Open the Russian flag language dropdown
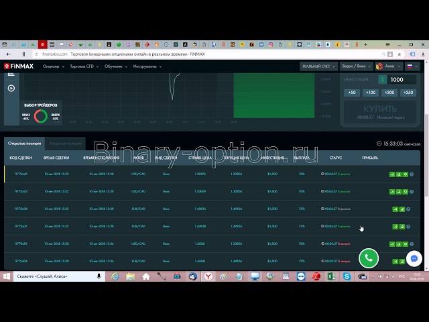Image resolution: width=429 pixels, height=322 pixels. [411, 66]
